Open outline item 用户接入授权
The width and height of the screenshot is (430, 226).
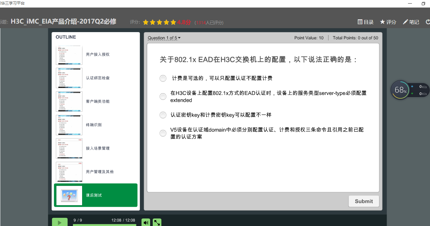pyautogui.click(x=96, y=54)
